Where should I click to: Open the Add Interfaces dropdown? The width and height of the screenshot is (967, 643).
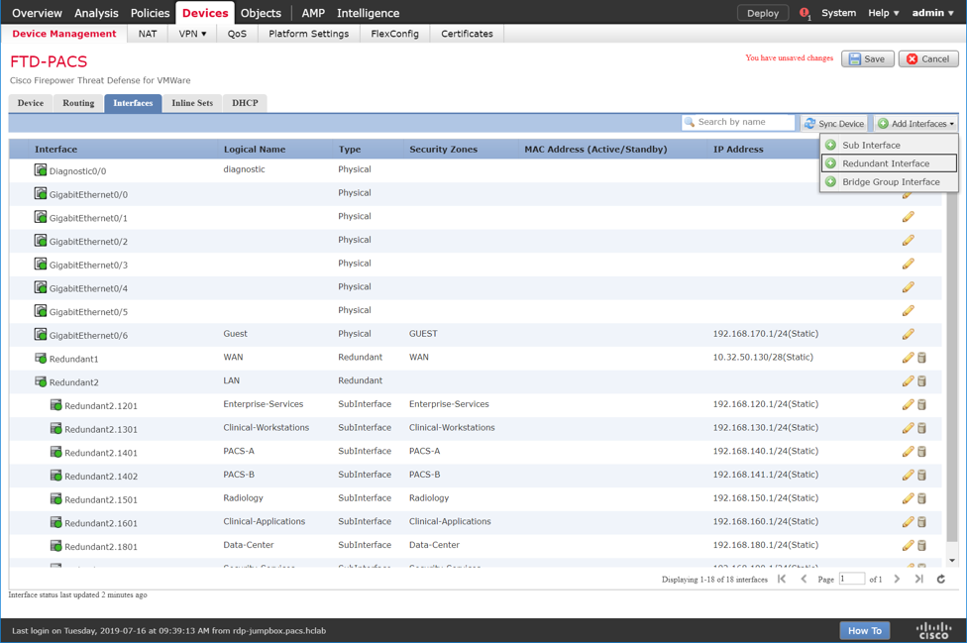coord(915,124)
